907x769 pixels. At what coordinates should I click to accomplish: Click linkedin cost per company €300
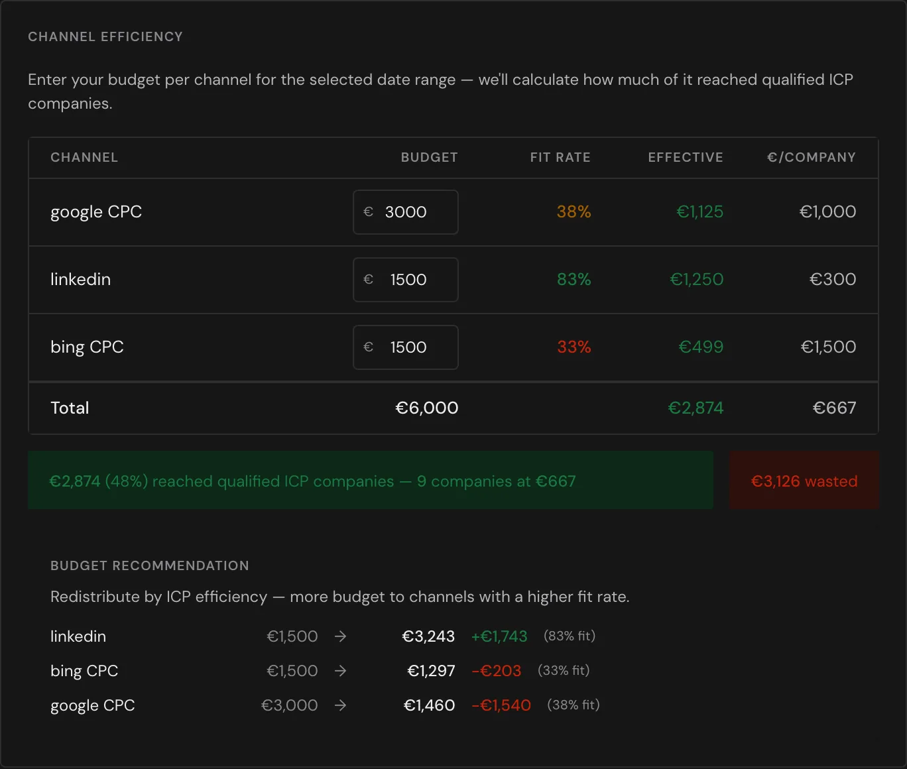click(833, 280)
